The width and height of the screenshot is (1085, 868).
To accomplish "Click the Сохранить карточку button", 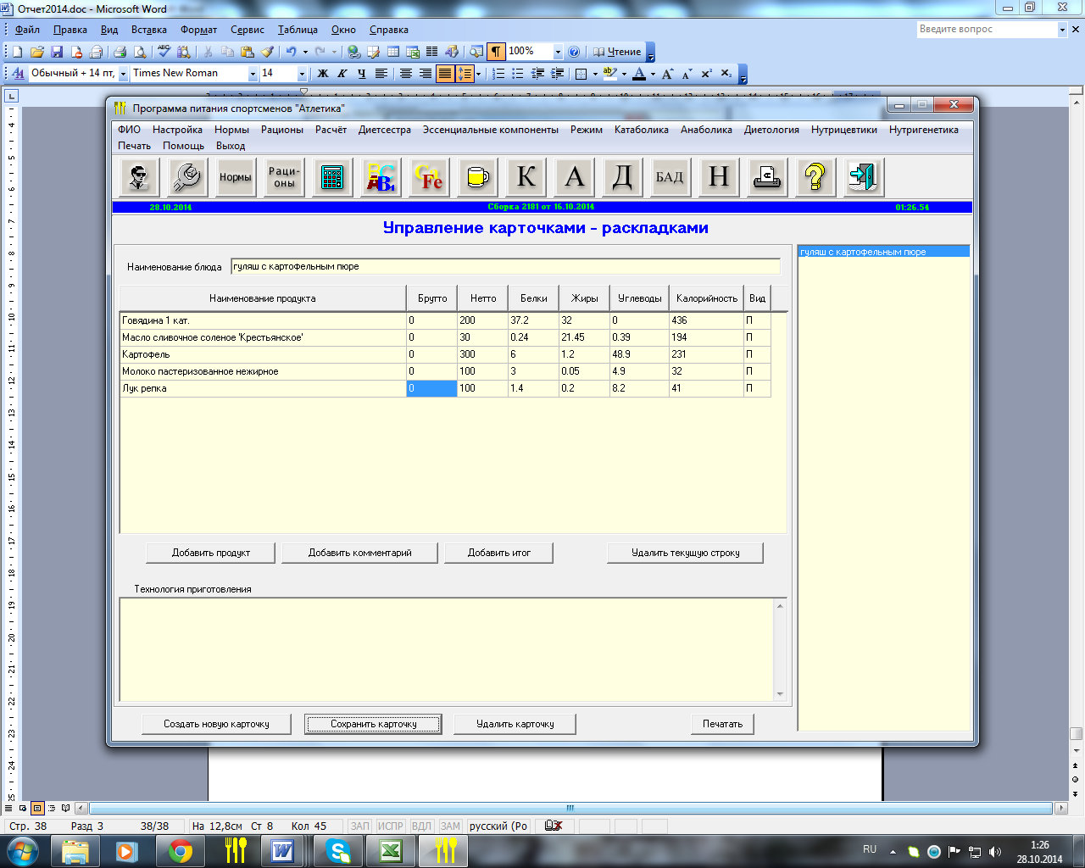I will pos(373,724).
